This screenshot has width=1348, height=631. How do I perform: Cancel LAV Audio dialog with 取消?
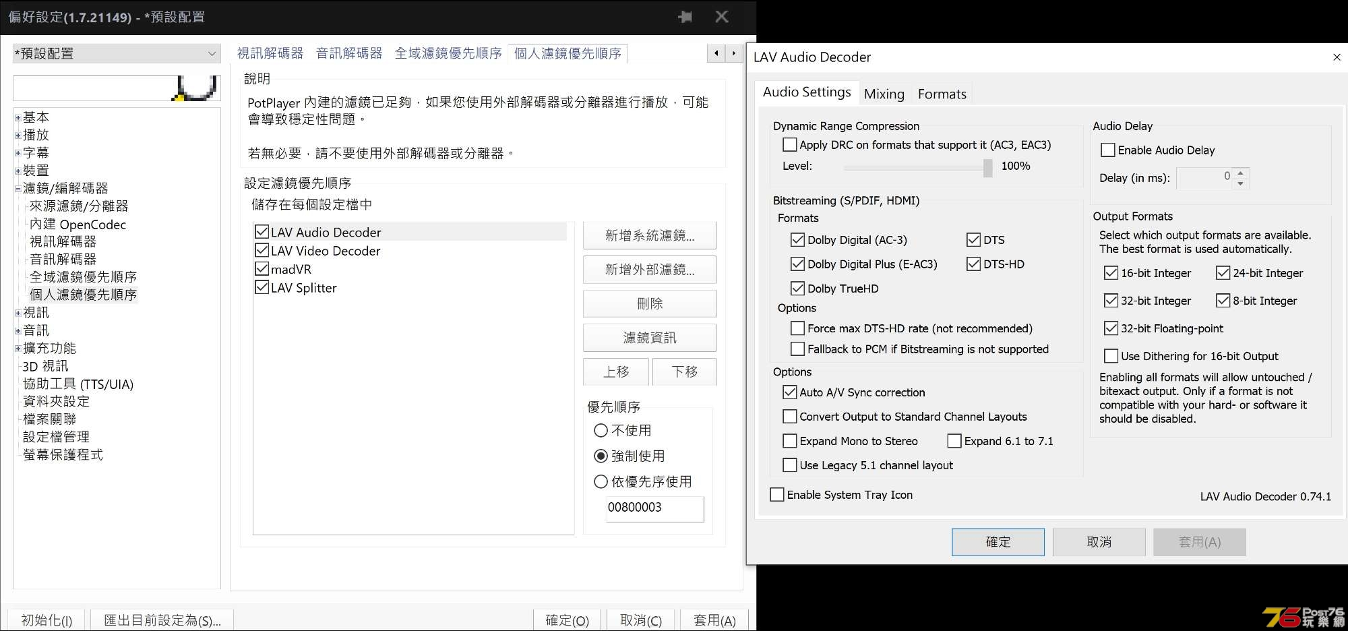click(1099, 542)
